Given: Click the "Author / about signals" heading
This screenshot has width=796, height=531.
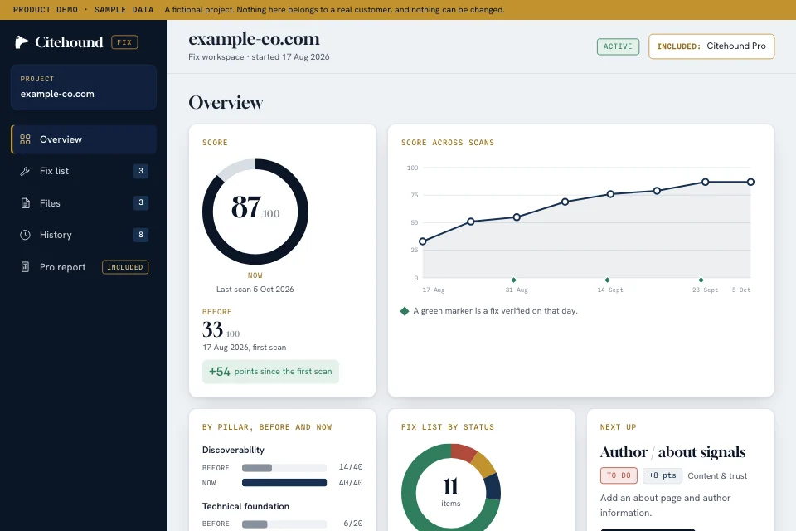Looking at the screenshot, I should coord(672,451).
